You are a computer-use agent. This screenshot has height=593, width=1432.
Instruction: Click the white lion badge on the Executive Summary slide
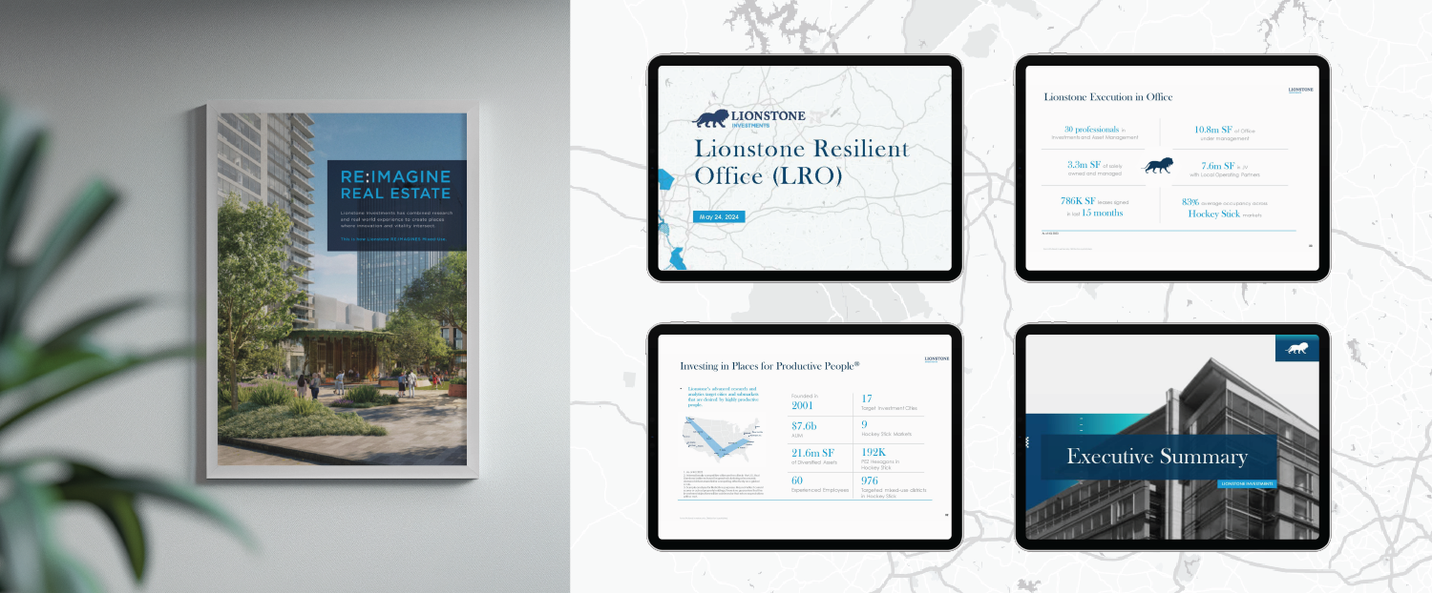[1297, 348]
